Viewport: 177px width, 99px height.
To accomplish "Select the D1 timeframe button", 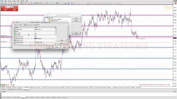I will point(115,3).
